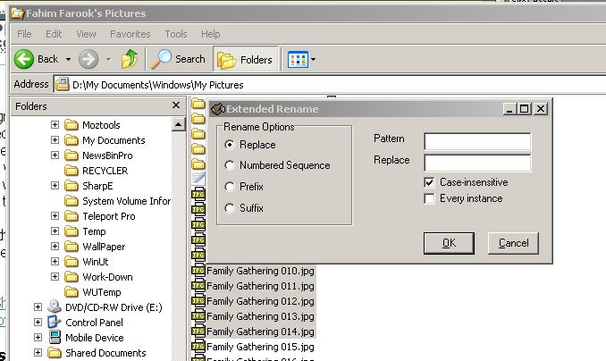Toggle the Folders pane button
The height and width of the screenshot is (361, 606).
coord(246,60)
